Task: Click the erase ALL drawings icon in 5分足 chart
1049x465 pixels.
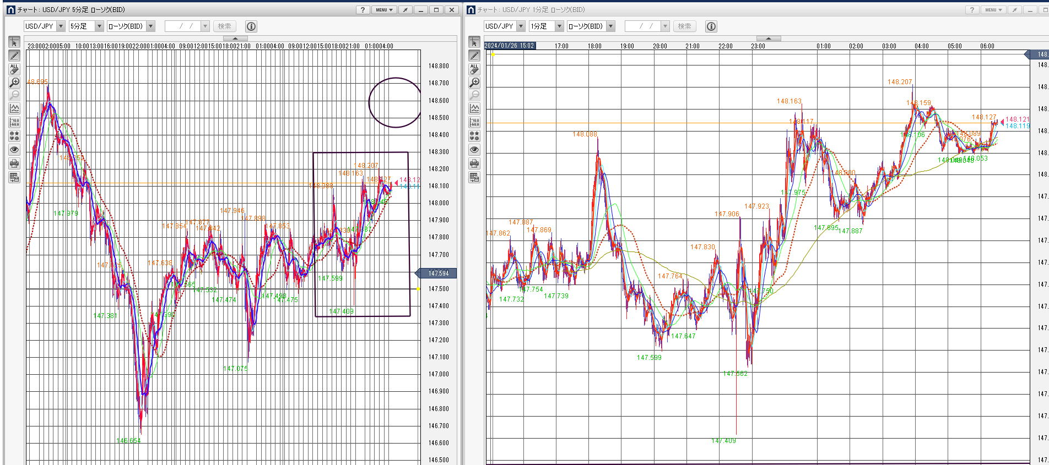Action: click(14, 69)
